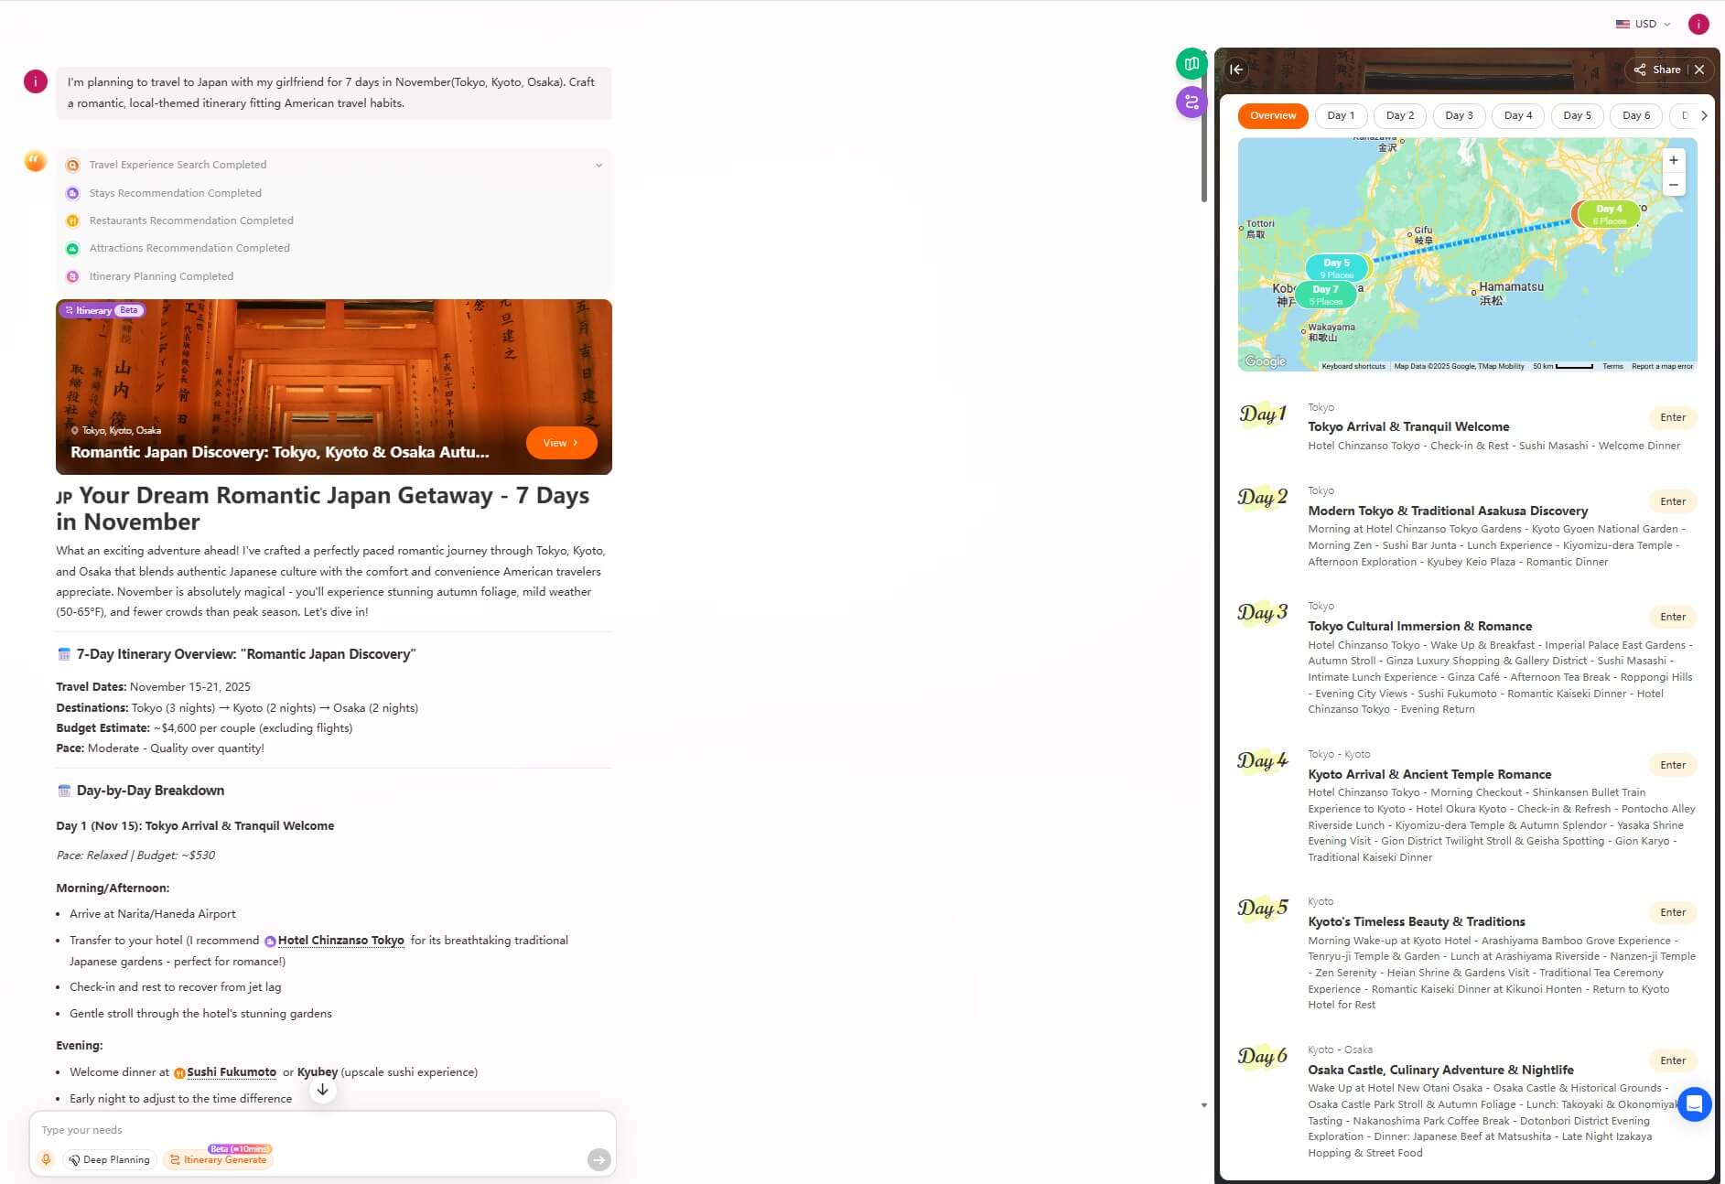Toggle Itinerary Generate mode
This screenshot has width=1725, height=1184.
click(x=219, y=1159)
